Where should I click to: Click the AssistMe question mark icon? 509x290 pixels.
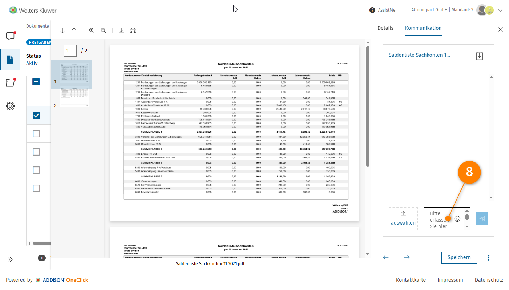tap(372, 10)
